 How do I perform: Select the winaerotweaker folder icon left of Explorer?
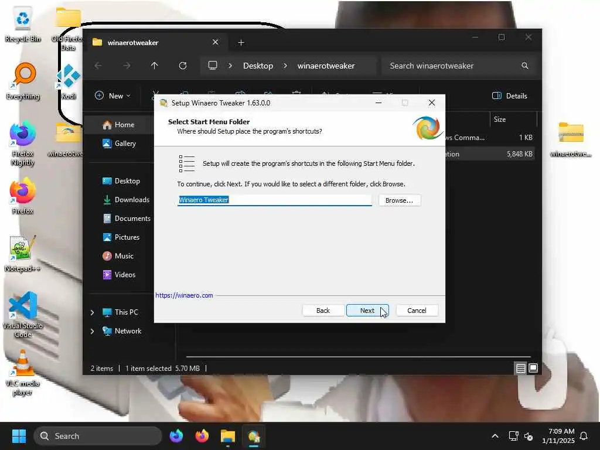pyautogui.click(x=66, y=139)
